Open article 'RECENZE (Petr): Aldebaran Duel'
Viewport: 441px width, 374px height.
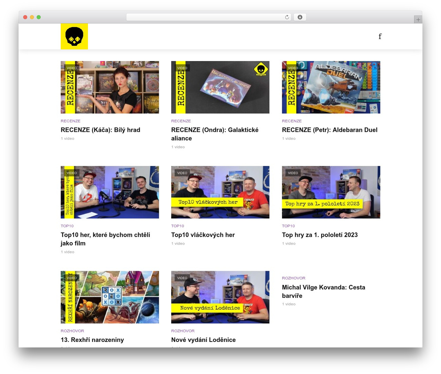pos(329,130)
